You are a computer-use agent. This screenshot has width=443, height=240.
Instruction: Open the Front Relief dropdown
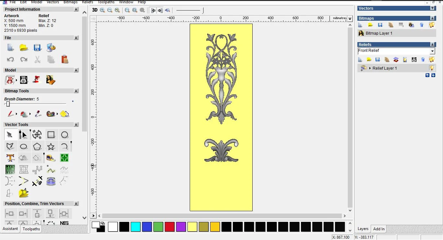click(x=432, y=51)
